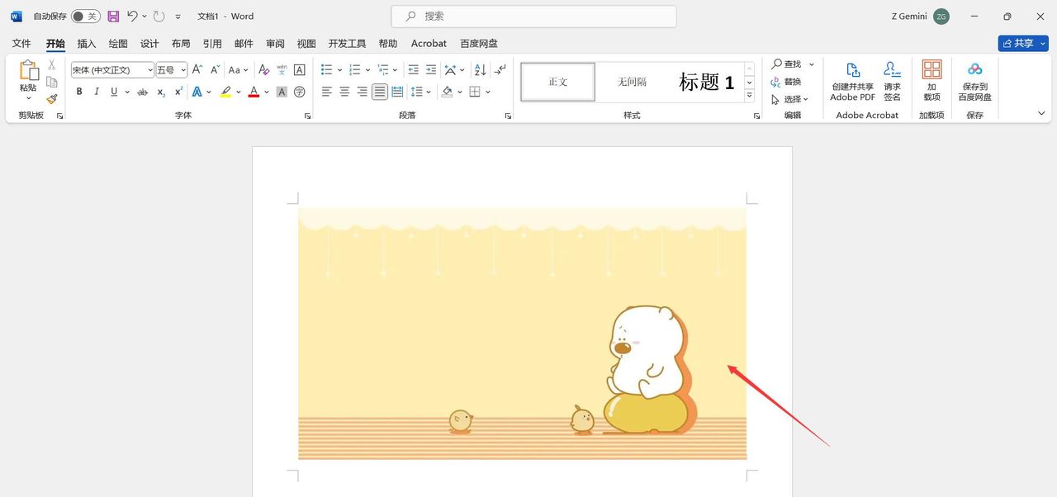1057x497 pixels.
Task: Click the Redo icon in title bar
Action: click(x=159, y=17)
